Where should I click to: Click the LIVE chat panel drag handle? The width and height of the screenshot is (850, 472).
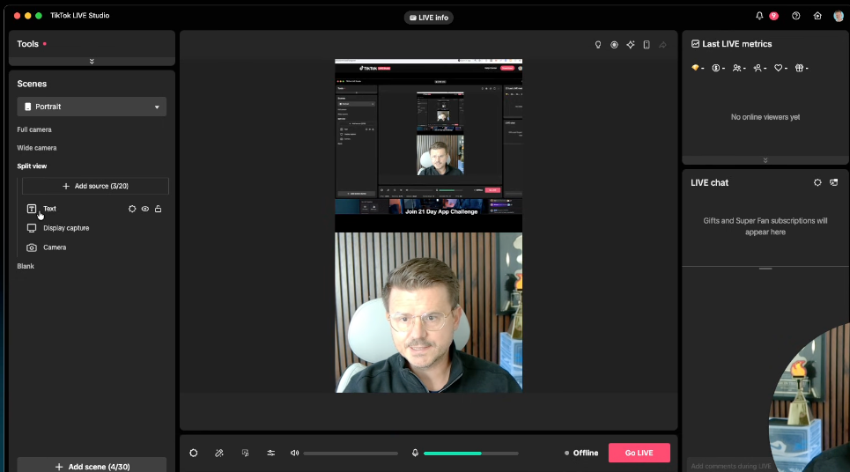(765, 269)
